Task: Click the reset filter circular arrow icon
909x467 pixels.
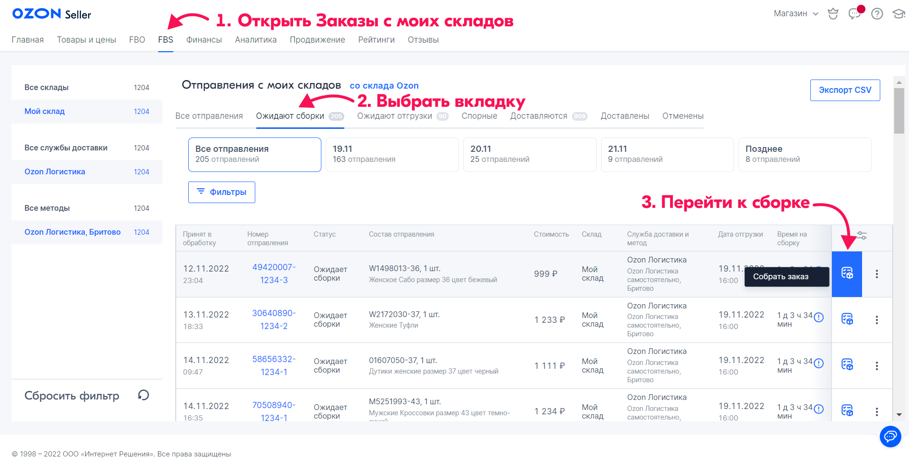Action: click(x=143, y=395)
